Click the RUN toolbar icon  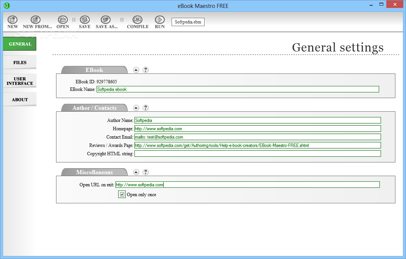click(160, 20)
